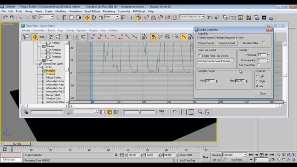Click Select by Name icon in main toolbar
Screen dimensions: 297x167
pos(65,18)
